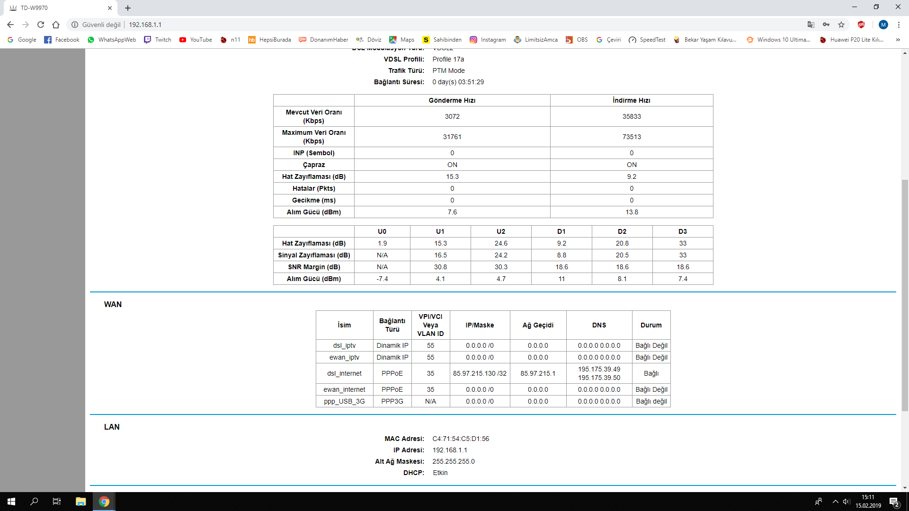The width and height of the screenshot is (909, 511).
Task: Open File Explorer from the taskbar
Action: click(81, 502)
